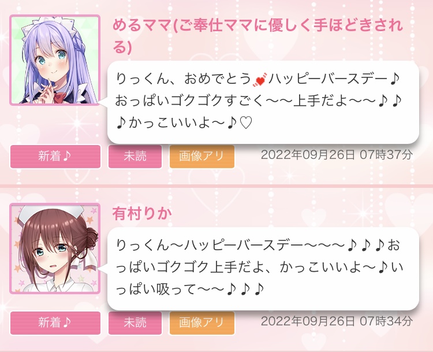Open sender name 有村りか
The image size is (433, 352).
(x=142, y=214)
